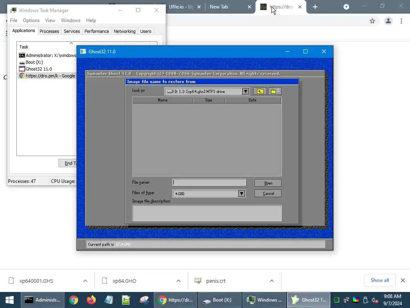
Task: Go up one folder level in Ghost dialog
Action: click(x=260, y=91)
